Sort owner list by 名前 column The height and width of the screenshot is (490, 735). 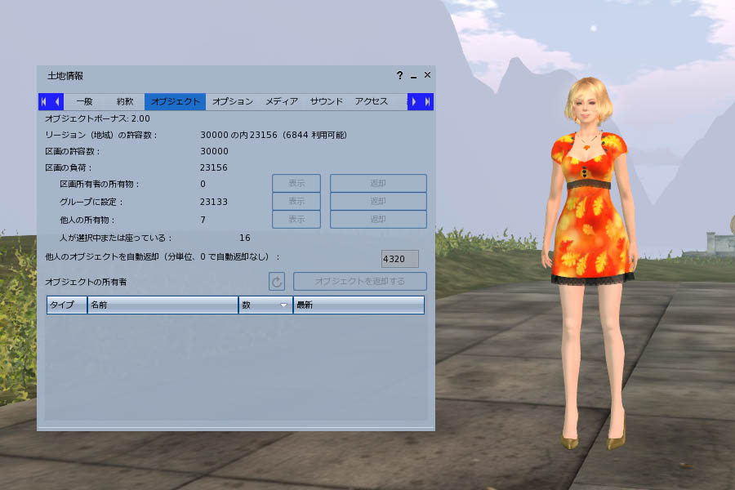(x=163, y=305)
